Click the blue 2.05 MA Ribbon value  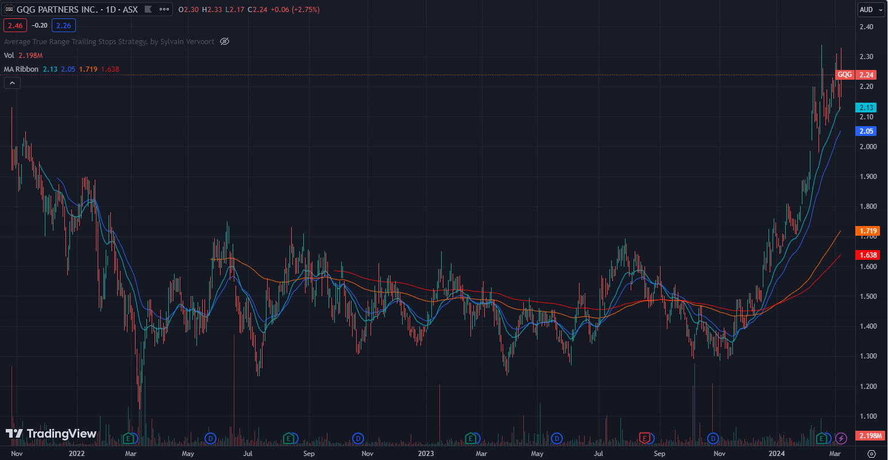pyautogui.click(x=68, y=69)
